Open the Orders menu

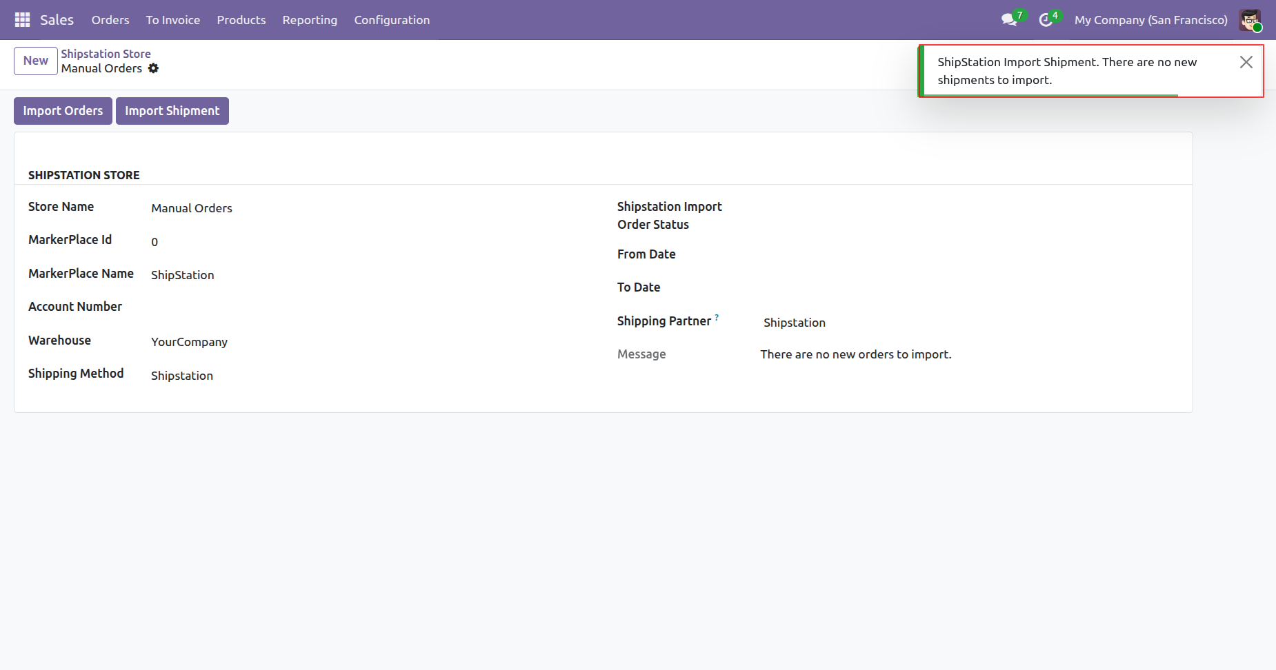pos(110,20)
